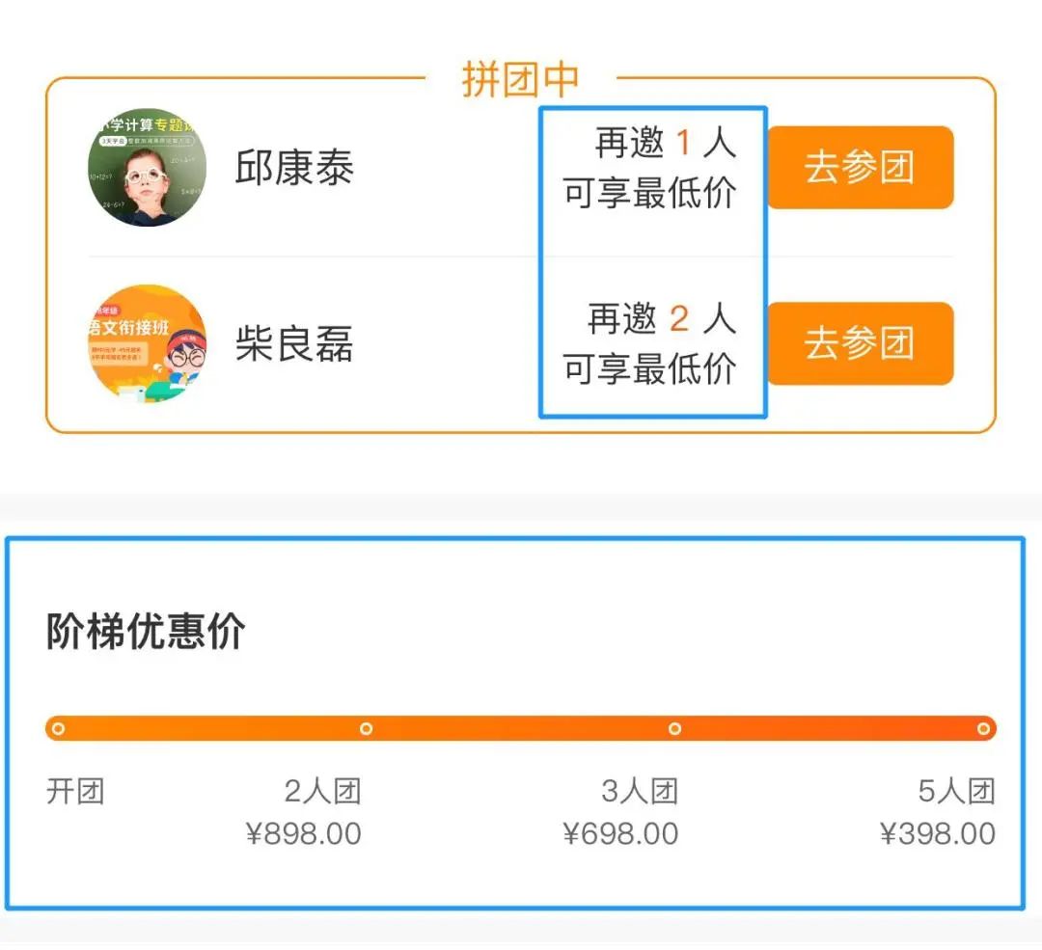Select the 开团 tier label
The height and width of the screenshot is (950, 1042).
(75, 793)
